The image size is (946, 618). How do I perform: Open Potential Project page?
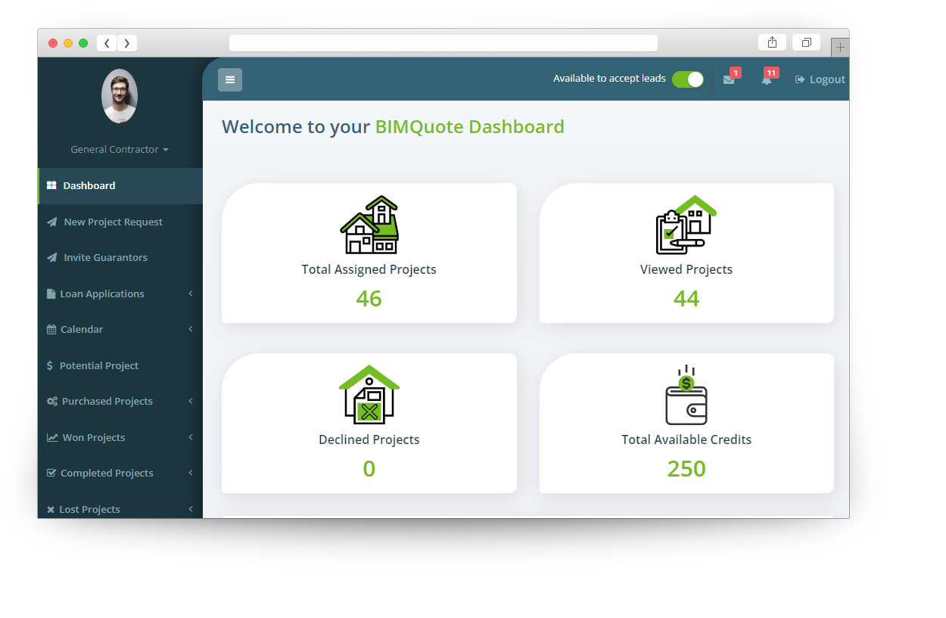point(120,366)
